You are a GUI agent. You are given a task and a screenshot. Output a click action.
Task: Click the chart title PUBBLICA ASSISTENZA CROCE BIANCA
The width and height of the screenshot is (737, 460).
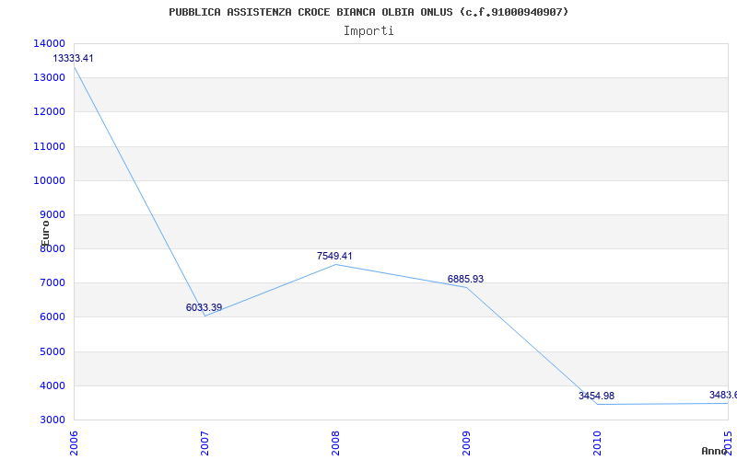(x=368, y=12)
